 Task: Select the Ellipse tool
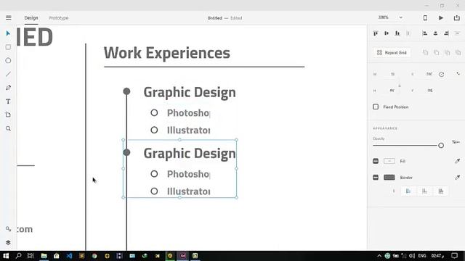tap(8, 61)
